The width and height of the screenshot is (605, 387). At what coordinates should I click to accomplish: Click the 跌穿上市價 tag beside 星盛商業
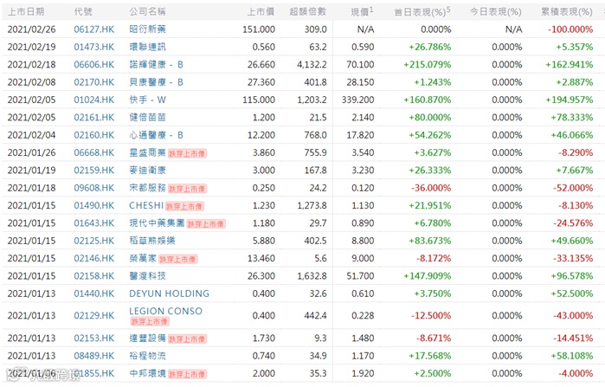point(187,153)
